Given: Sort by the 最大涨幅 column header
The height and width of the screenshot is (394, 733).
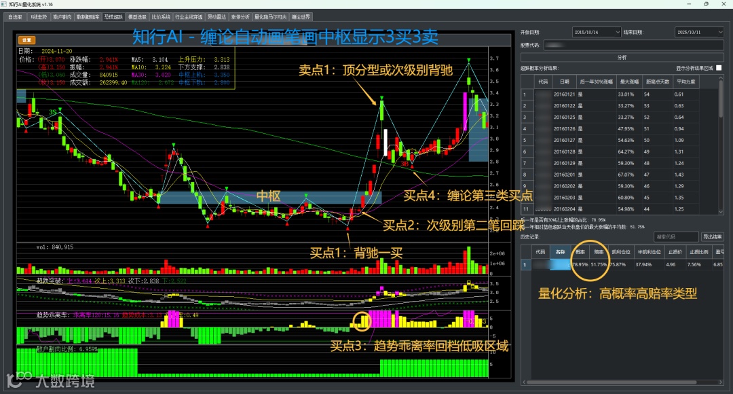Looking at the screenshot, I should tap(628, 82).
